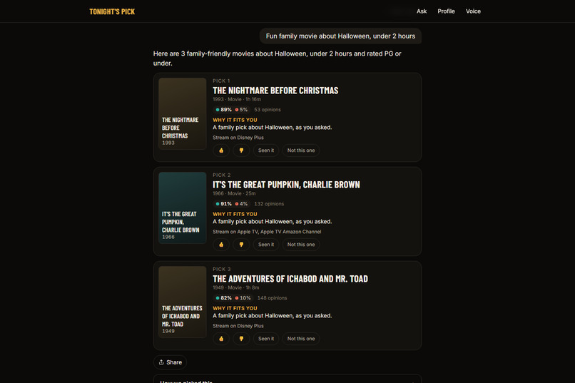Go to the Profile page
The height and width of the screenshot is (383, 575).
click(x=446, y=11)
